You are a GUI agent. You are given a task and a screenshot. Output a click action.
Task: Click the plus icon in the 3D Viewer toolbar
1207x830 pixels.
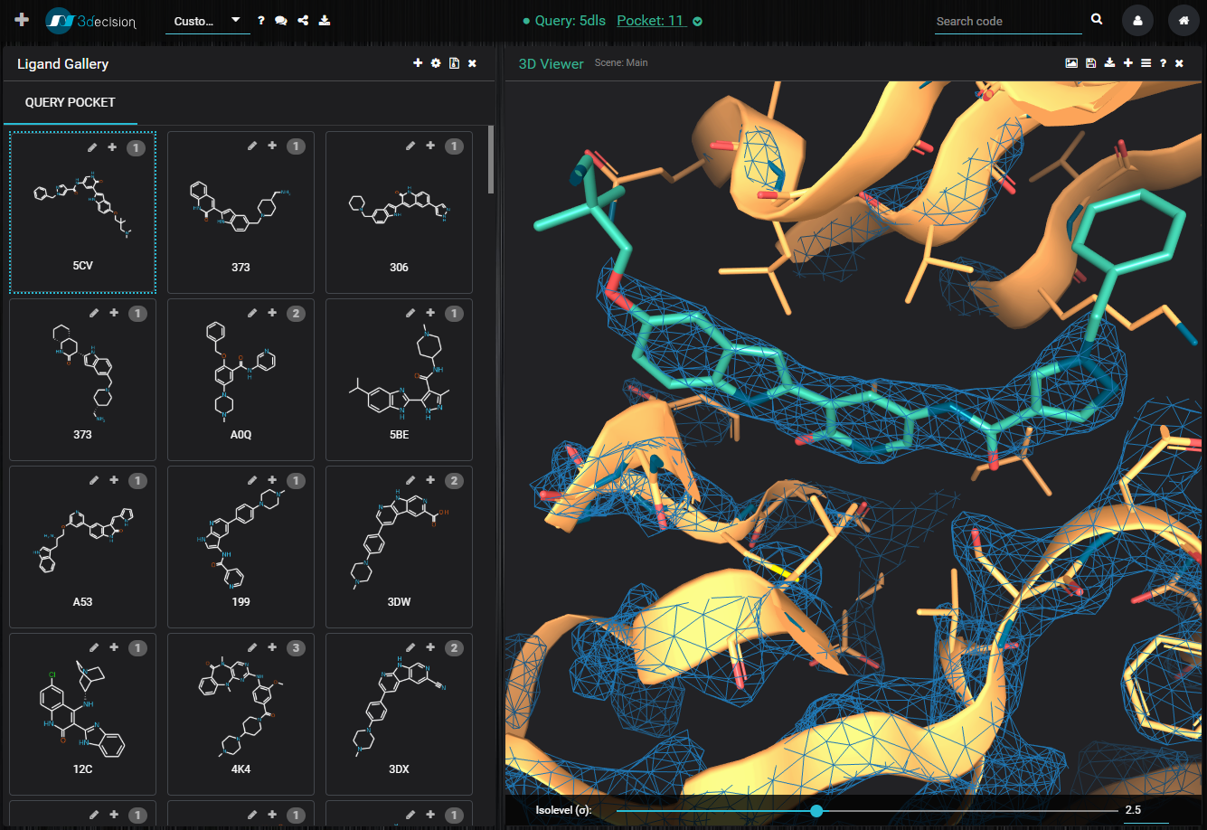click(x=1128, y=63)
